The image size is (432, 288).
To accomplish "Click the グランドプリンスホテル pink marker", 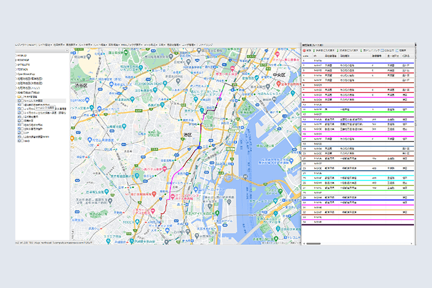I will (x=173, y=196).
